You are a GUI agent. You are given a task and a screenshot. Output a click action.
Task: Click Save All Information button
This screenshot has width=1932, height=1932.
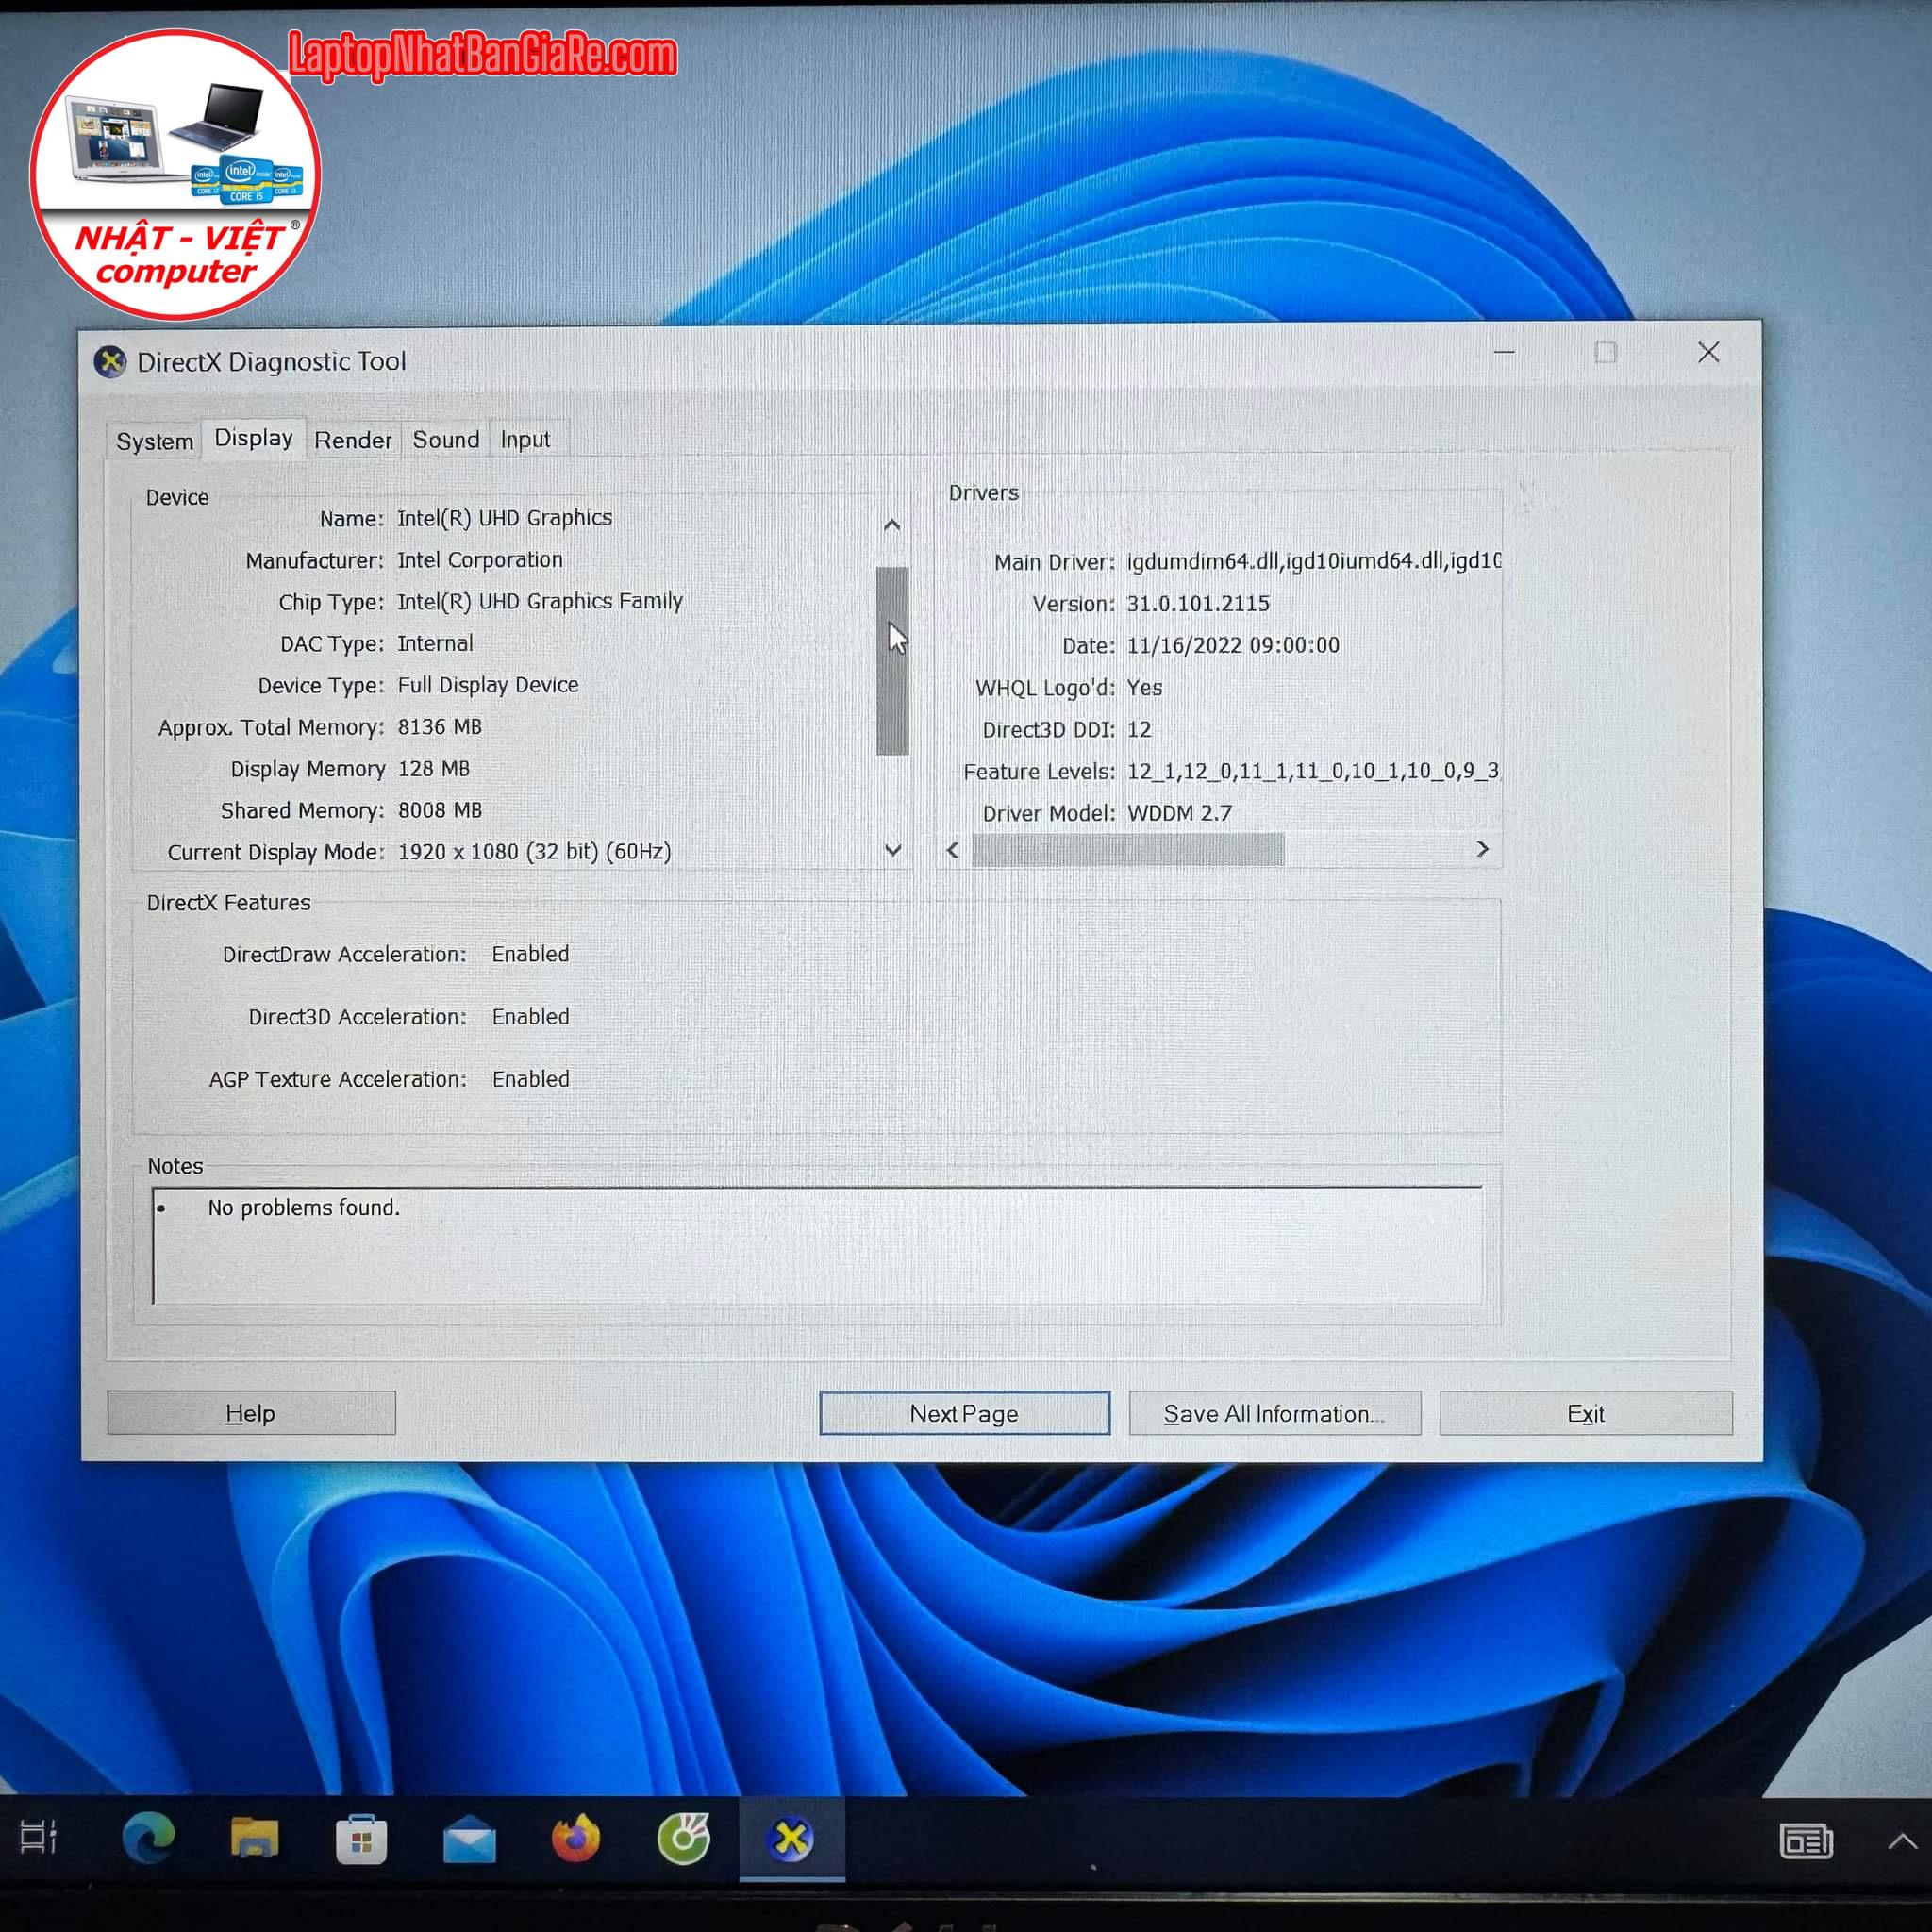[1274, 1413]
